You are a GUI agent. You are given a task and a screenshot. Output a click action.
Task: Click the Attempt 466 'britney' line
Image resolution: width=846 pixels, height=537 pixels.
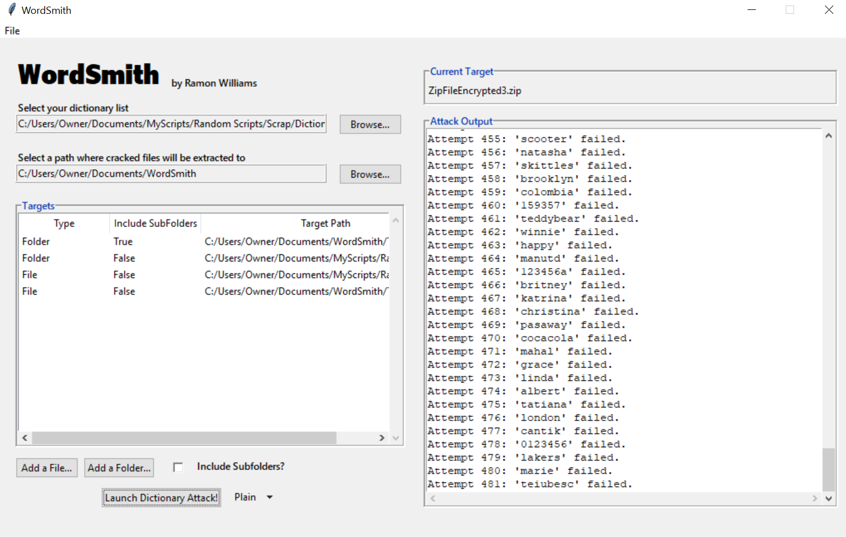[526, 285]
